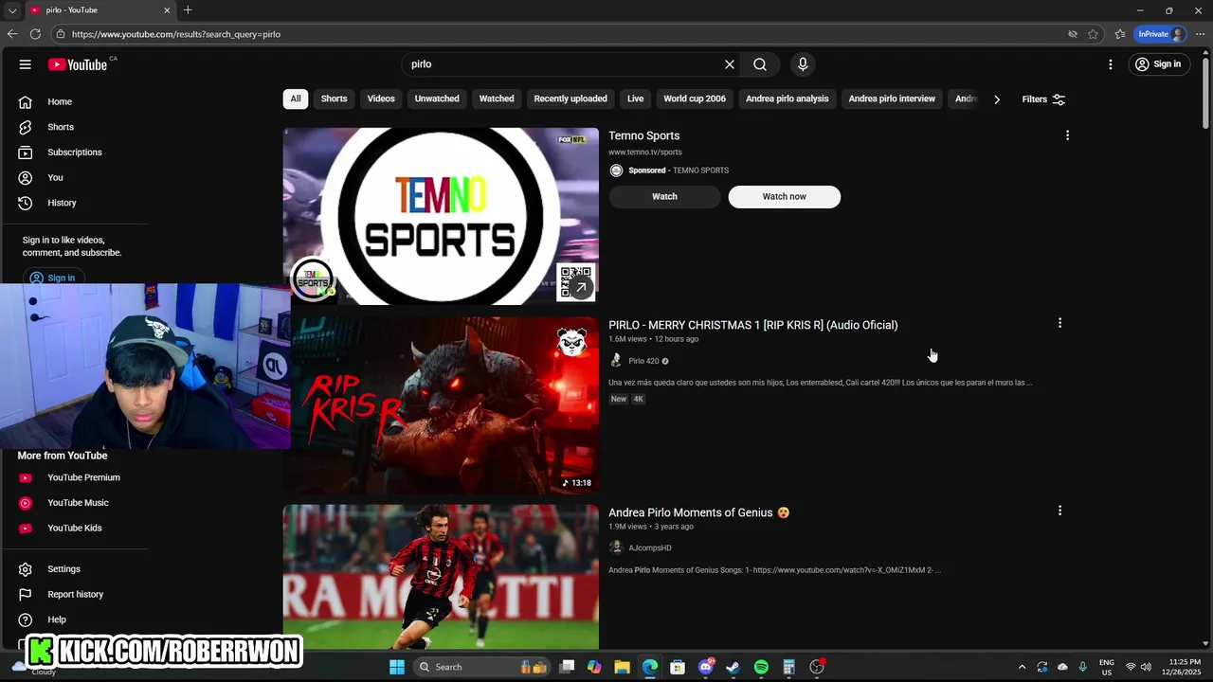Open the Filters panel
The width and height of the screenshot is (1213, 682).
point(1043,99)
